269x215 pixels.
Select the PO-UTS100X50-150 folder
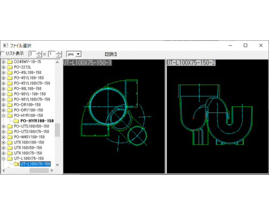coord(32,126)
